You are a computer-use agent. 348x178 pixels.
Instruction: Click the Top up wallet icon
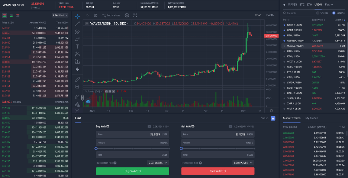click(x=273, y=118)
